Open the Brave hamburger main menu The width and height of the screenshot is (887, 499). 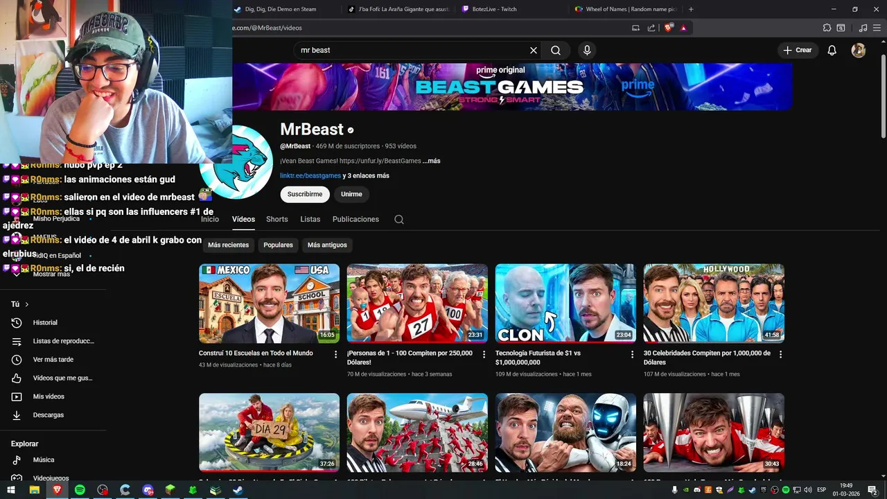[876, 28]
